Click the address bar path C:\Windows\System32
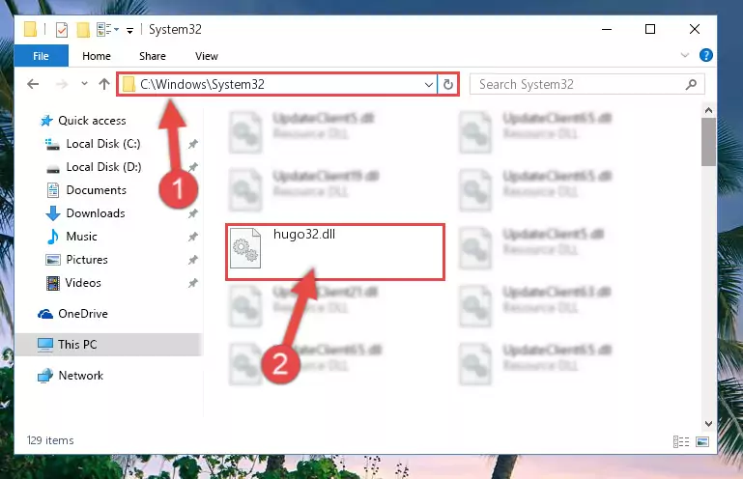This screenshot has width=743, height=479. tap(202, 84)
